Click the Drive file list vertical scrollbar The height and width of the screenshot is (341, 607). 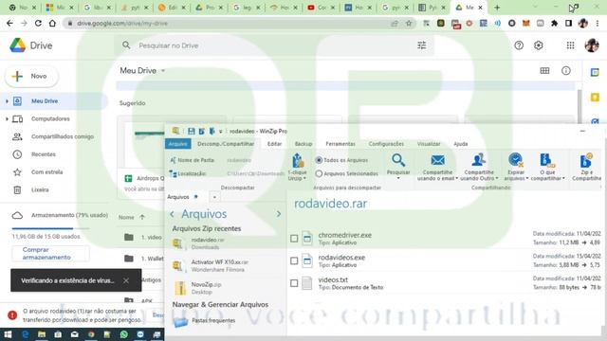(x=579, y=106)
